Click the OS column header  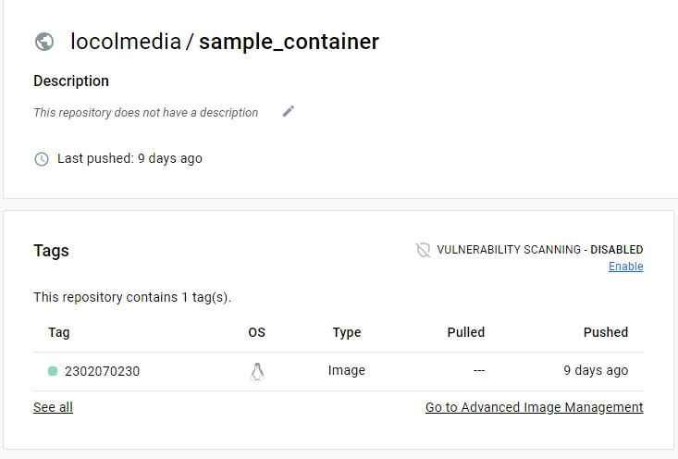[257, 332]
